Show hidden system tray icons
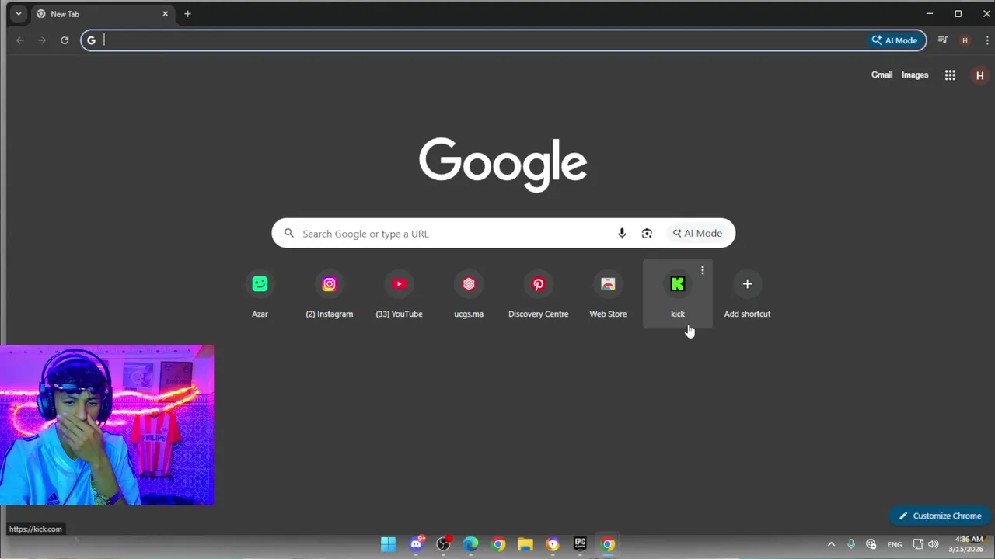 tap(831, 544)
